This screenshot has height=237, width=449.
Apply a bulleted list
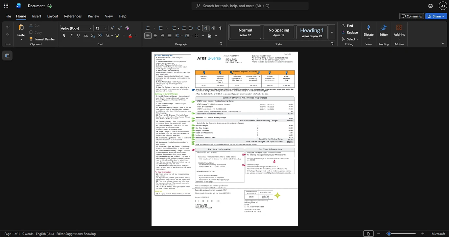coord(148,28)
